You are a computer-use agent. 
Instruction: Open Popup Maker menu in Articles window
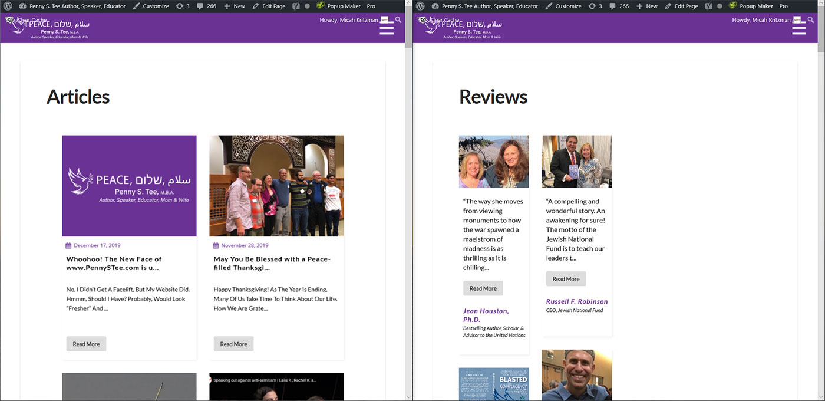[x=338, y=6]
